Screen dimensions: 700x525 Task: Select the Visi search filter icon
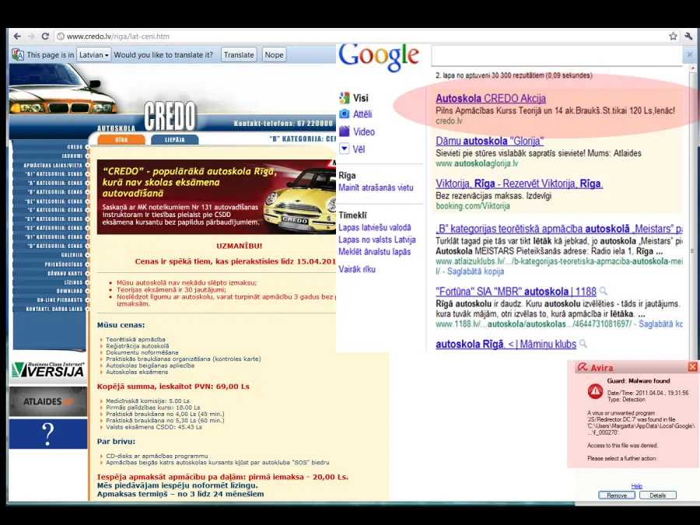coord(345,98)
